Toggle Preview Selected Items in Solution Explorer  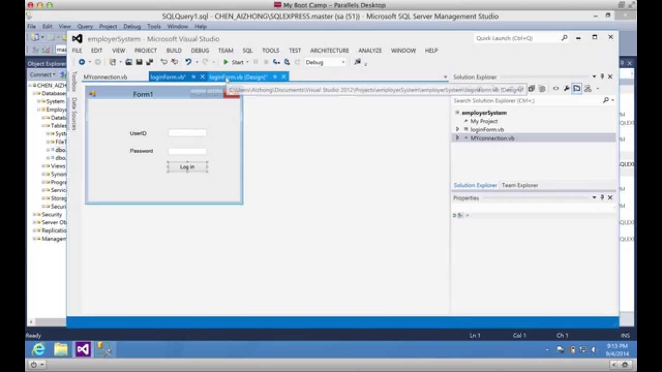point(577,88)
